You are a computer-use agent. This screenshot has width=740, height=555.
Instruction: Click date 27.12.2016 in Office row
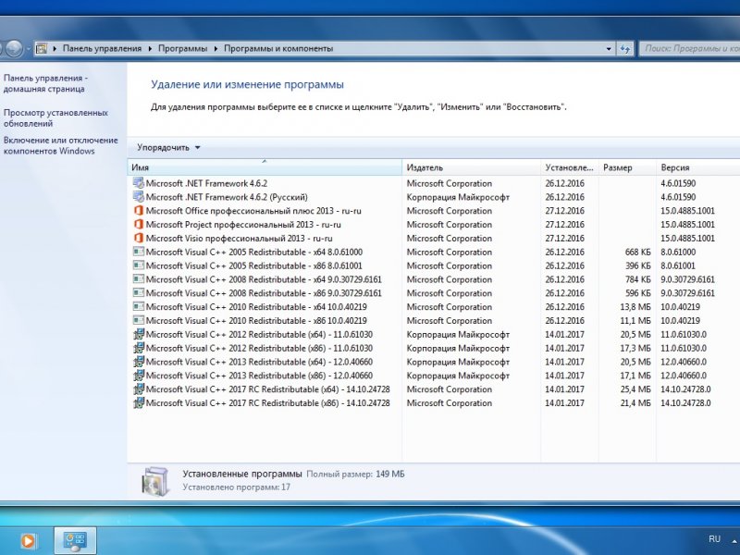pyautogui.click(x=564, y=211)
